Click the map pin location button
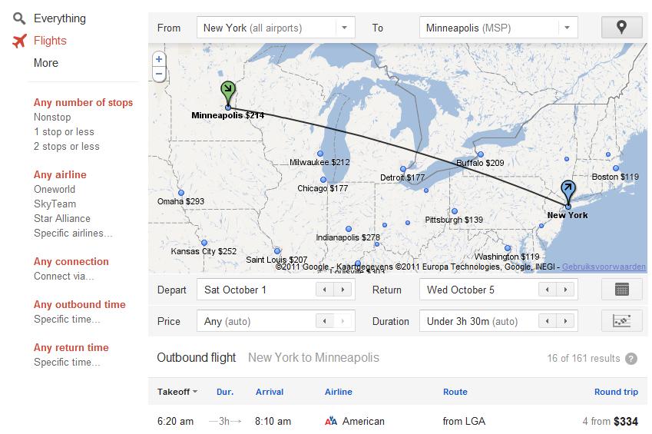 coord(621,28)
